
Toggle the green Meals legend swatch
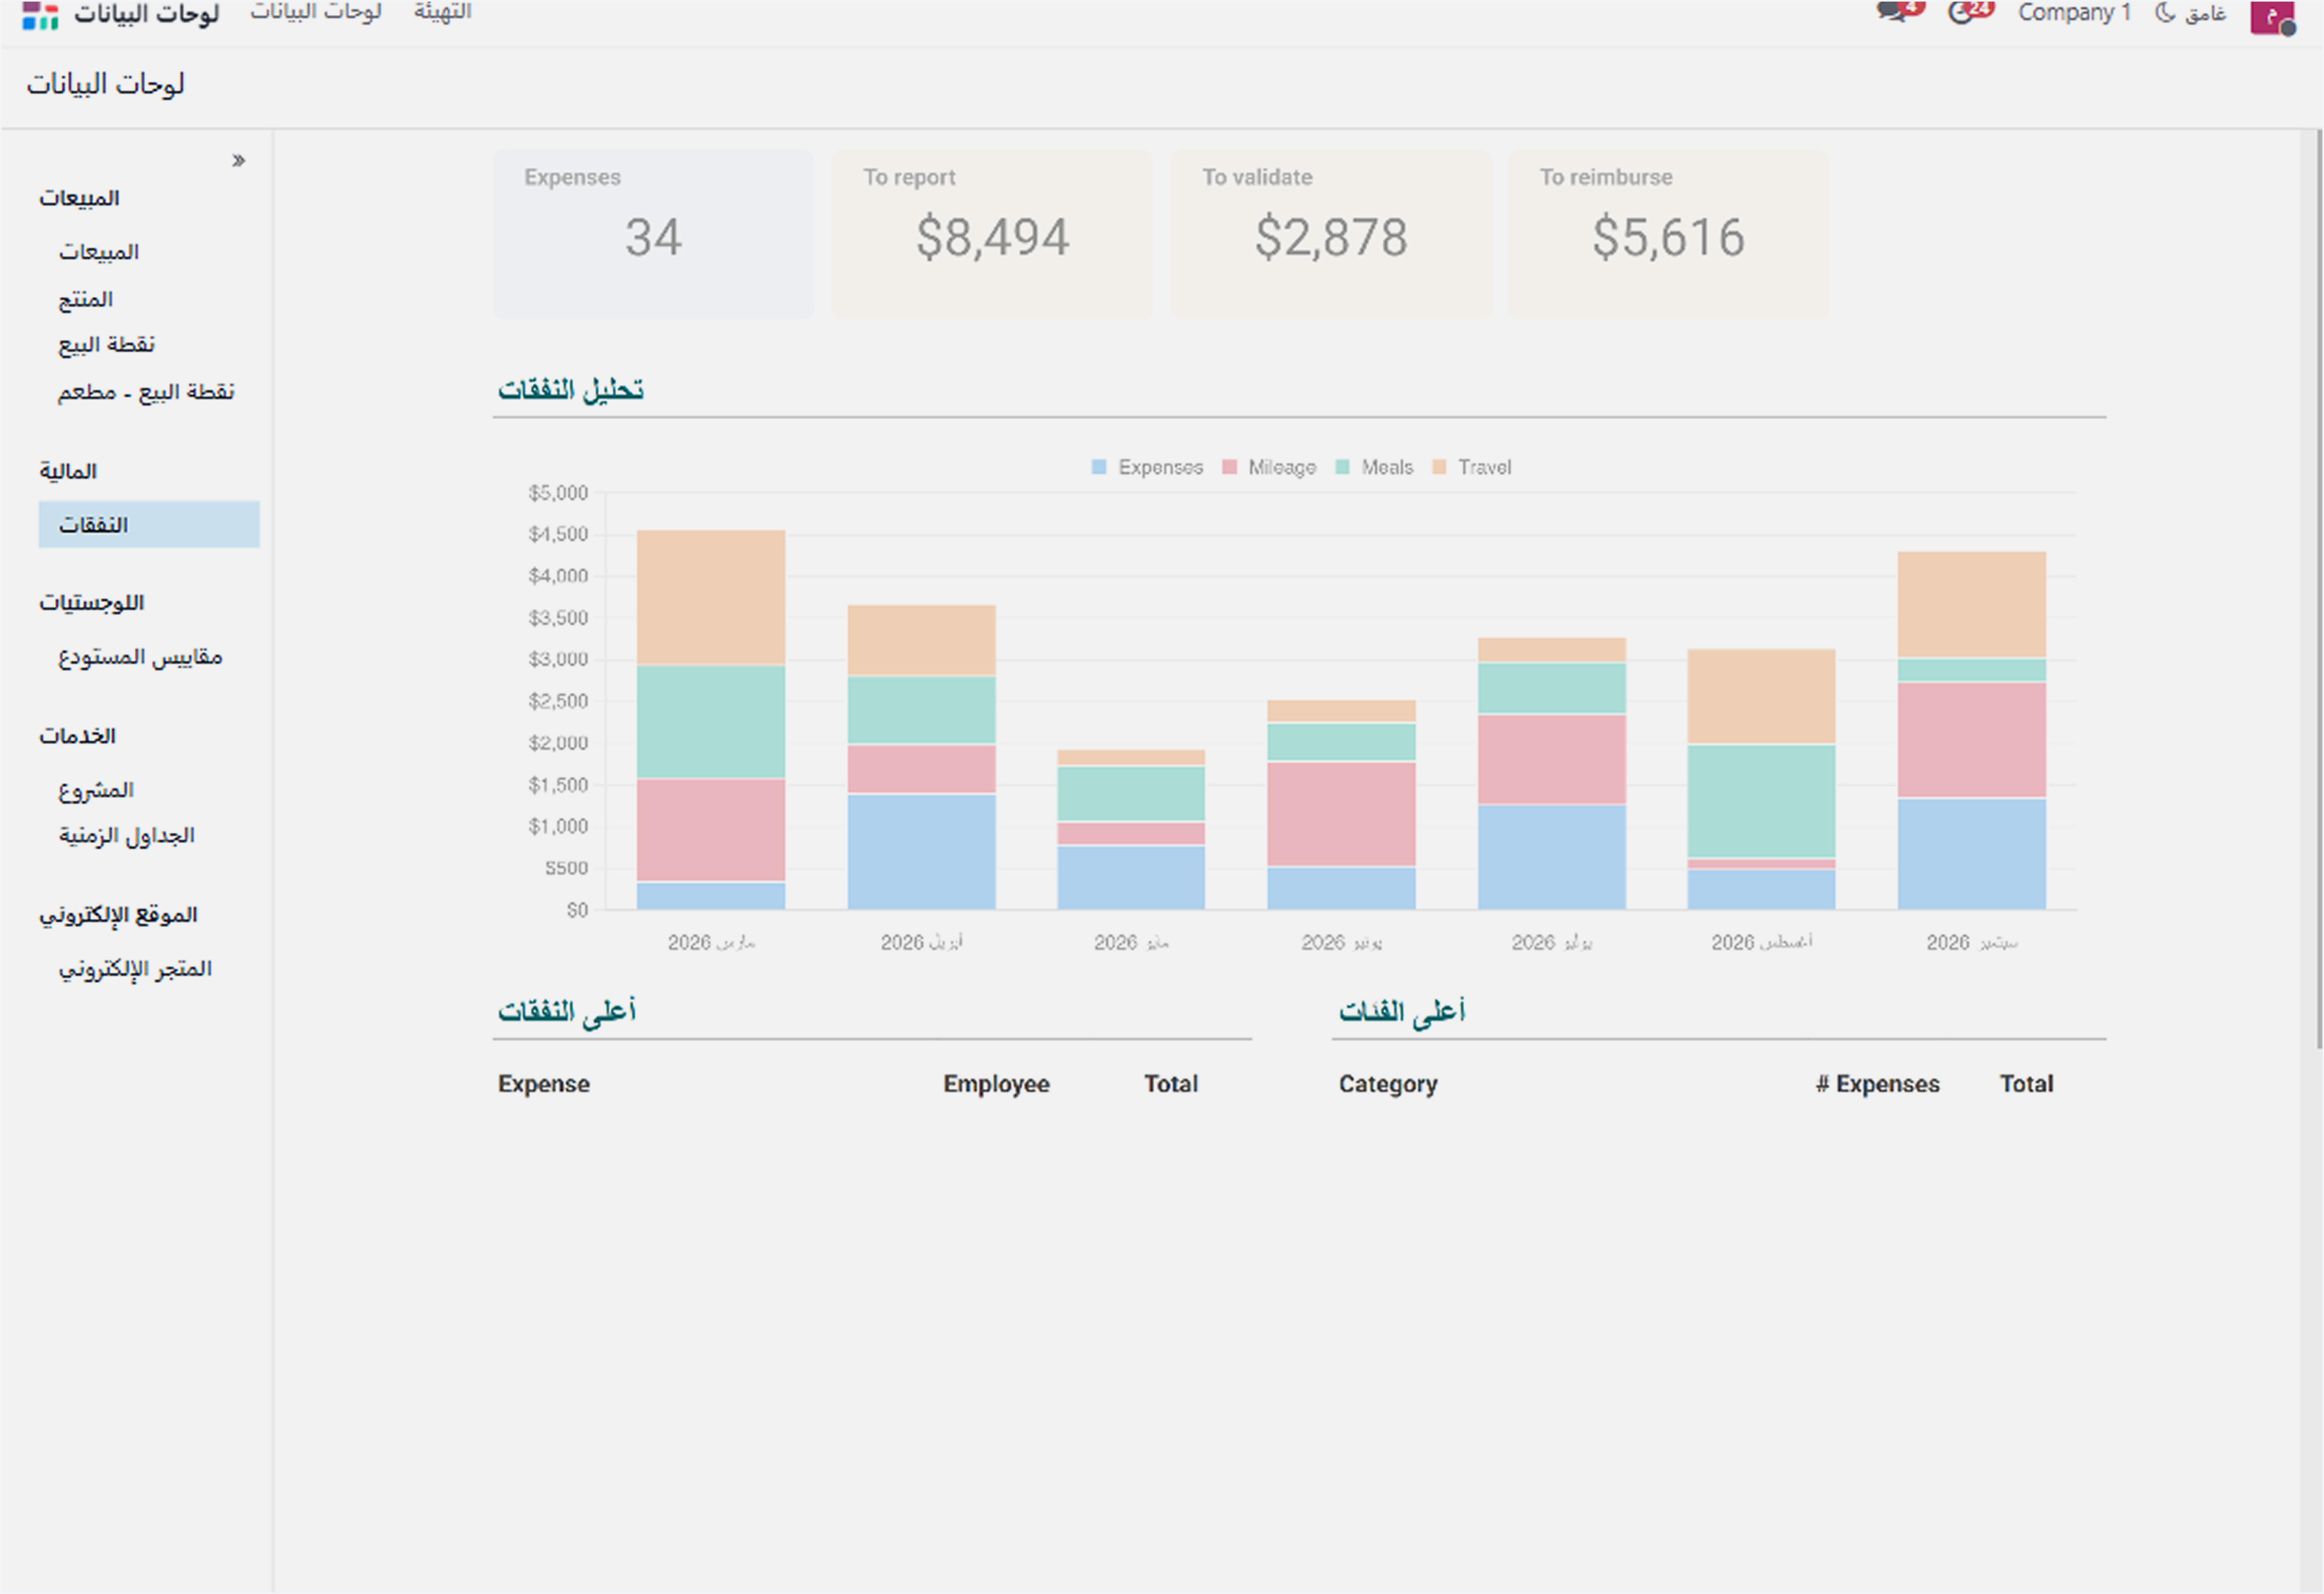click(x=1342, y=467)
